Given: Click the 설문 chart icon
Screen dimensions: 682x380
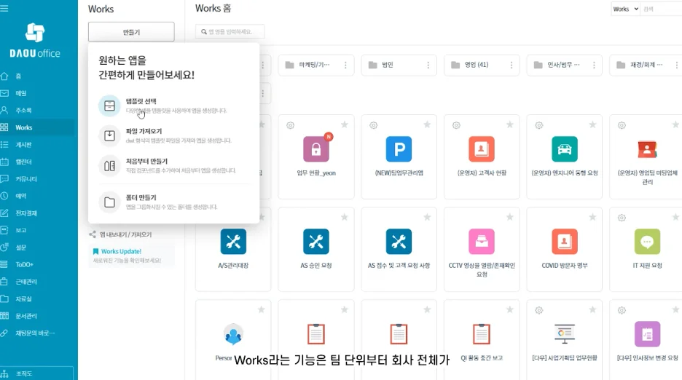Looking at the screenshot, I should click(4, 248).
